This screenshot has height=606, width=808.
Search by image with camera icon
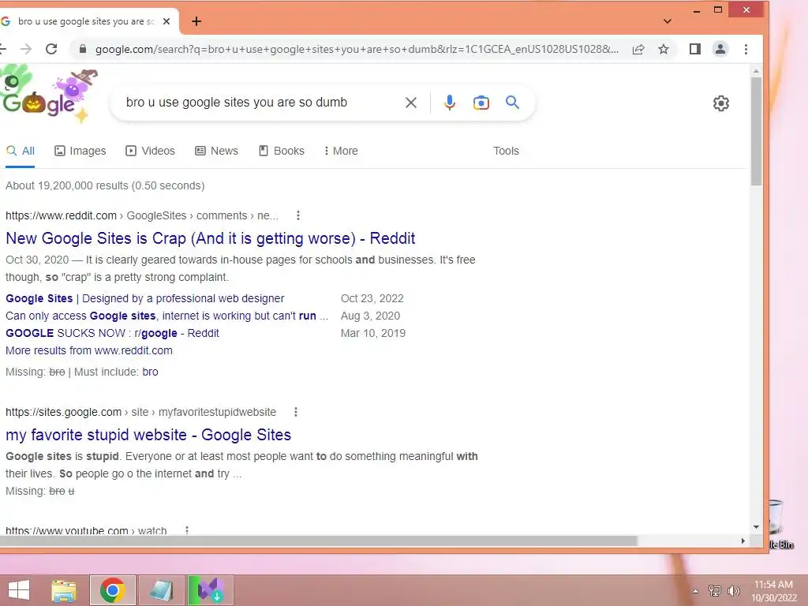pyautogui.click(x=481, y=103)
